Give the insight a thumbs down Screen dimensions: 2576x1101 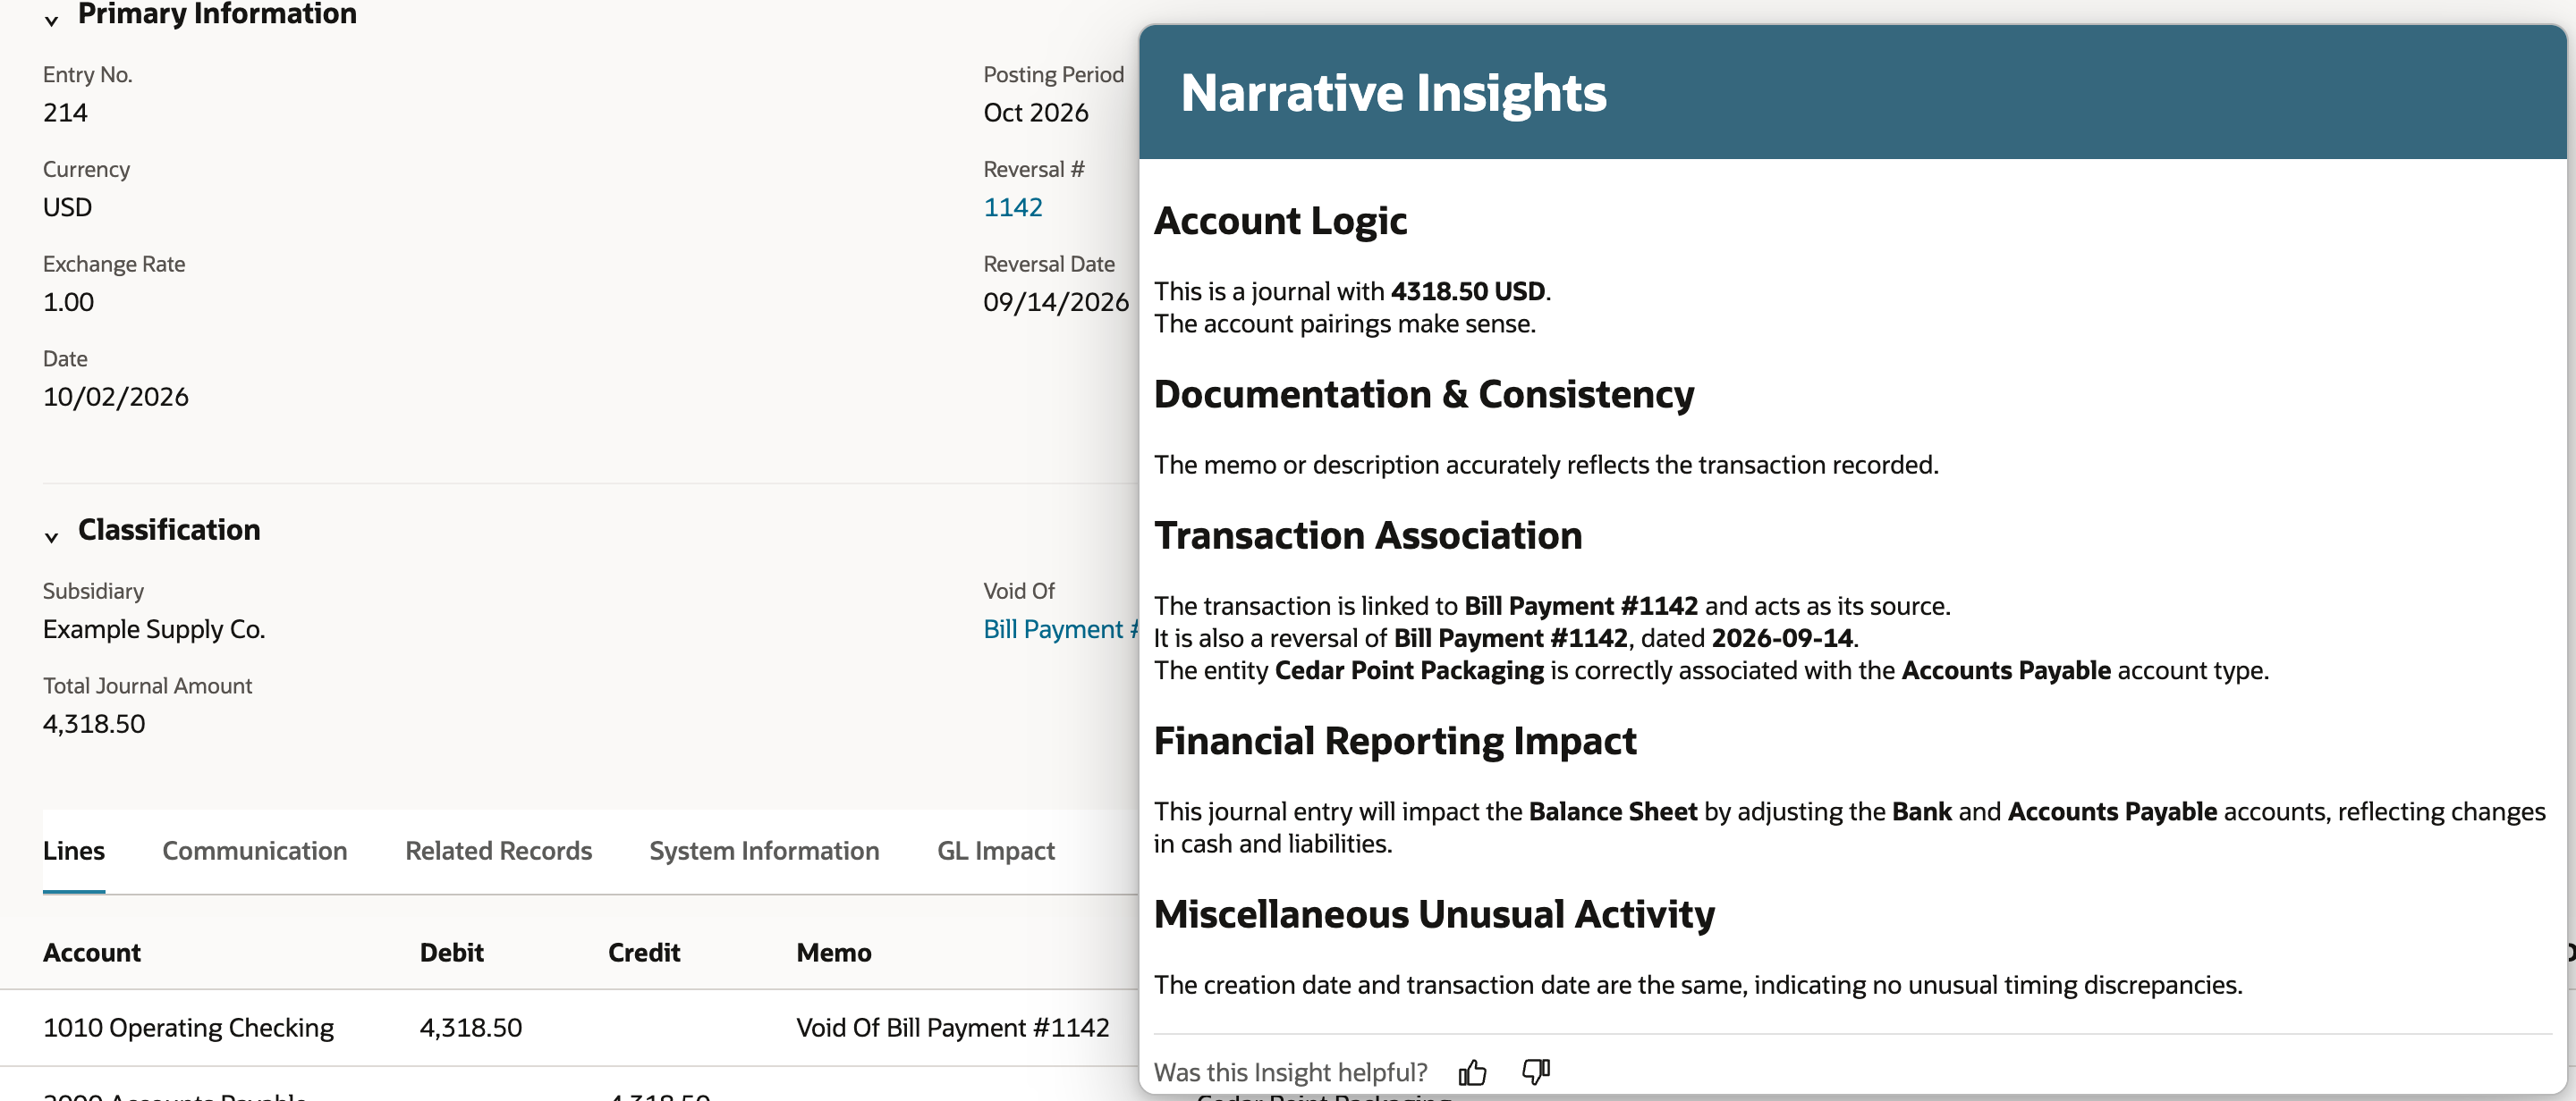point(1536,1072)
